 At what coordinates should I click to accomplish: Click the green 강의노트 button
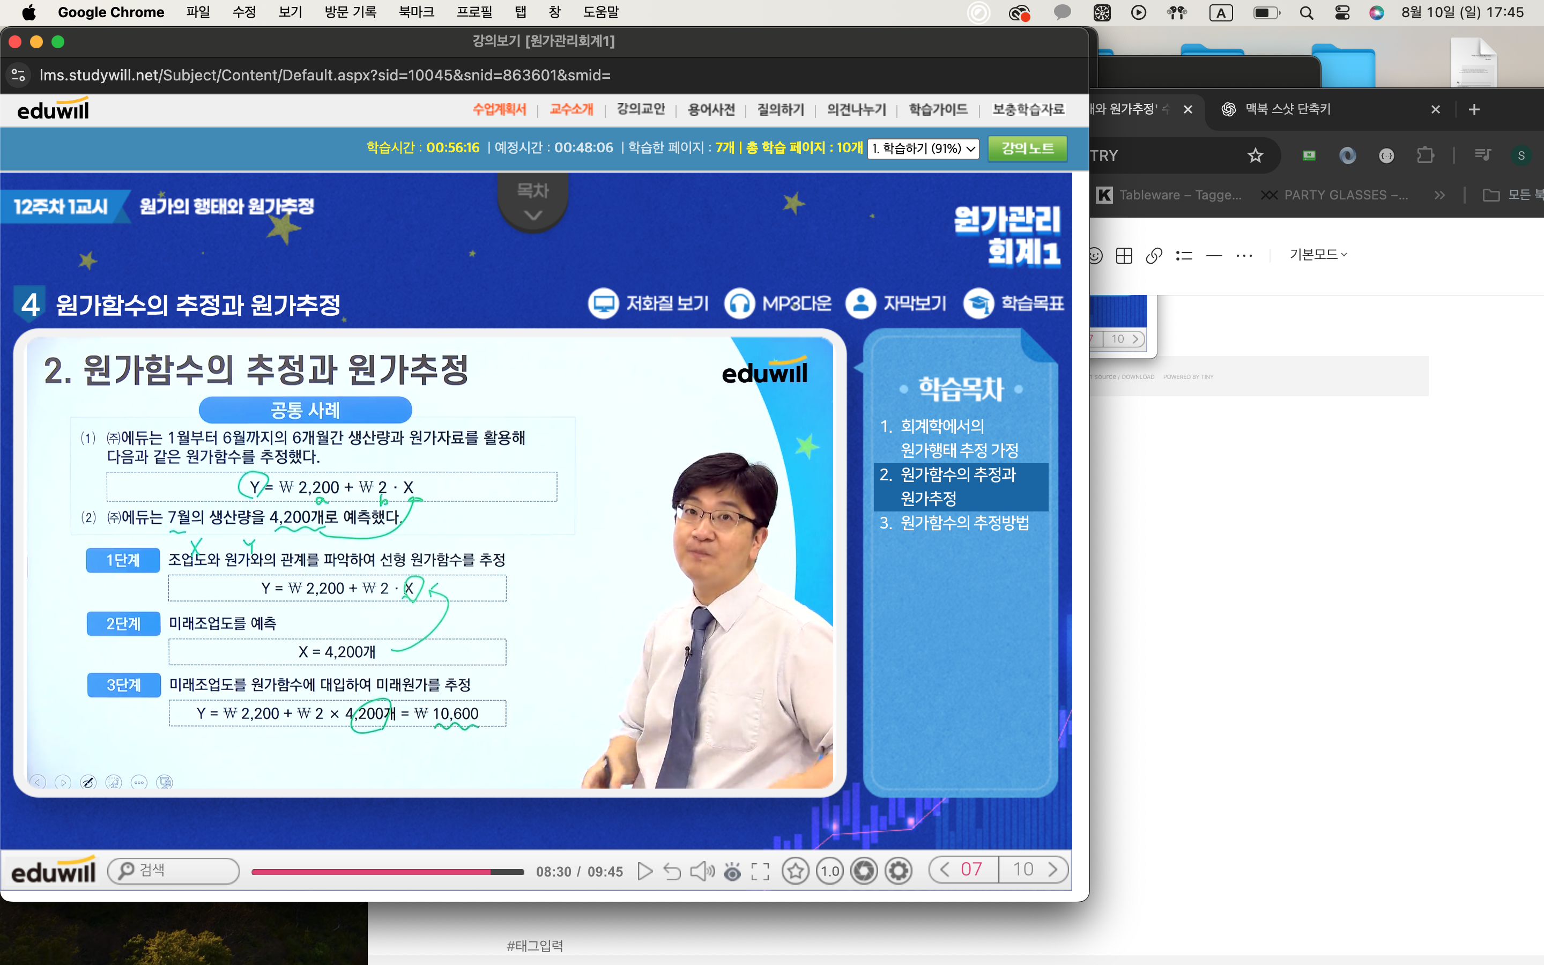pos(1027,149)
